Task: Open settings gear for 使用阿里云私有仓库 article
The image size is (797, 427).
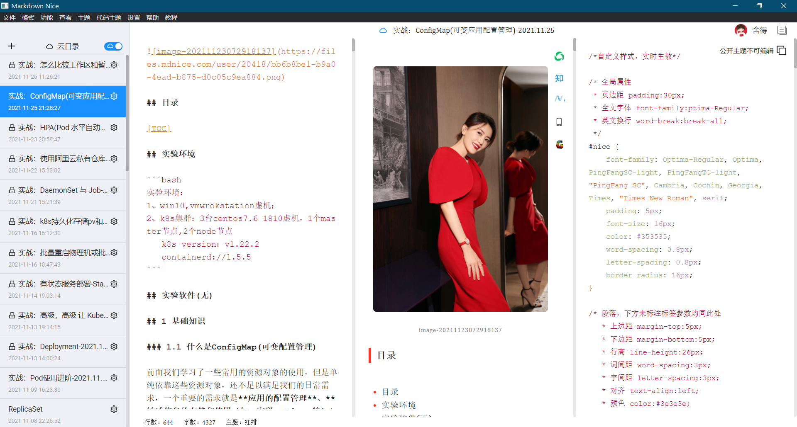Action: tap(114, 159)
